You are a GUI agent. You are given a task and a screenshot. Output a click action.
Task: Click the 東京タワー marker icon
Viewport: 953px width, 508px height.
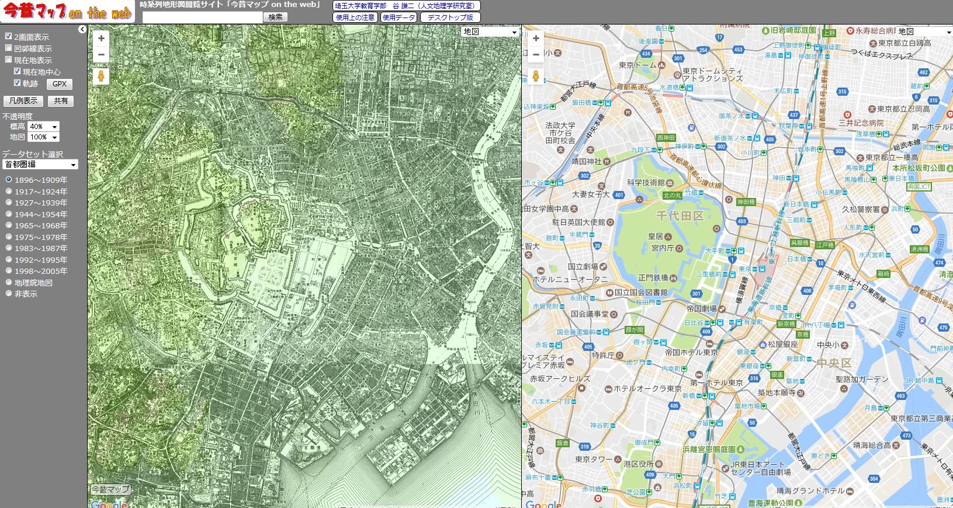tap(617, 459)
